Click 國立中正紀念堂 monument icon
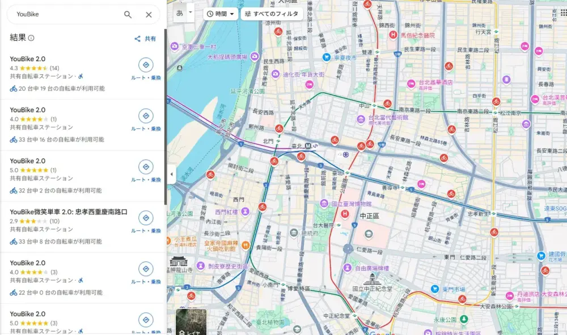Viewport: 567px width, 335px height. pyautogui.click(x=372, y=279)
